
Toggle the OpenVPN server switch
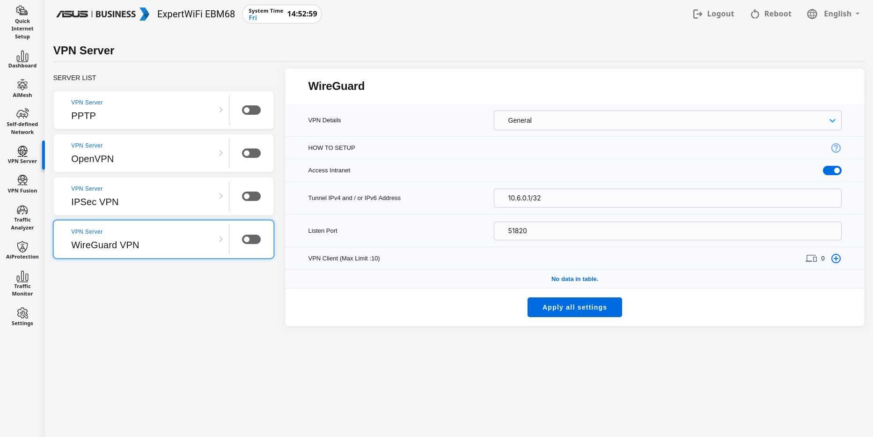[x=251, y=153]
